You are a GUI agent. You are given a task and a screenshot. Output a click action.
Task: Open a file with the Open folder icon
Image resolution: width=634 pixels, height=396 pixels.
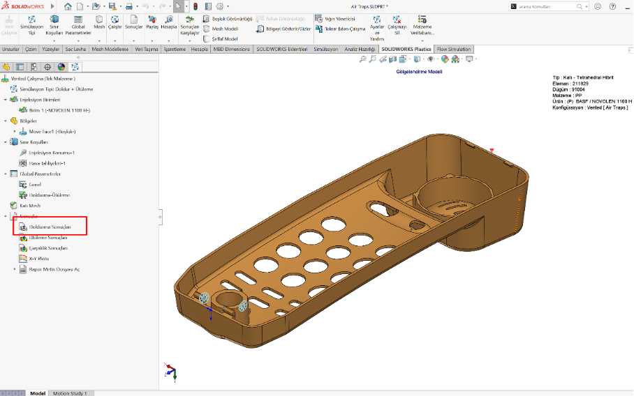click(x=96, y=6)
